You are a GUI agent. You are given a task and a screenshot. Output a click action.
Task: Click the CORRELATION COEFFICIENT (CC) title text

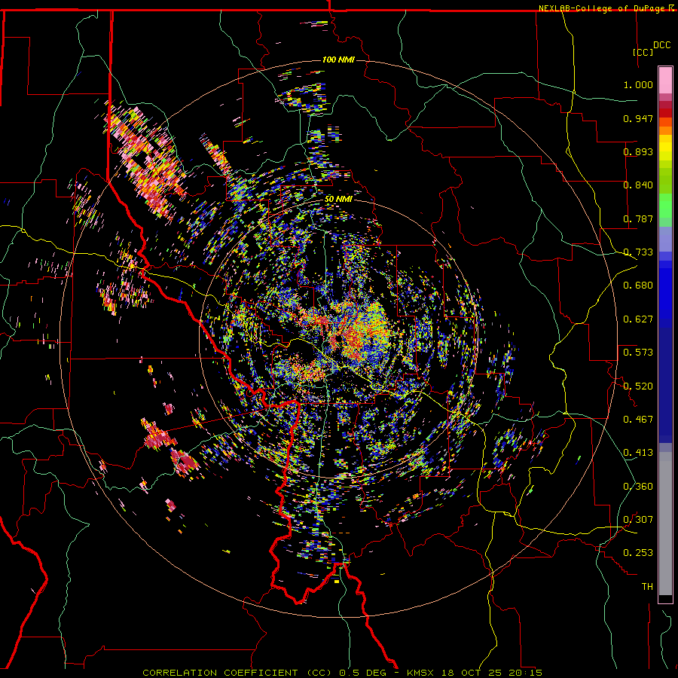tap(237, 673)
